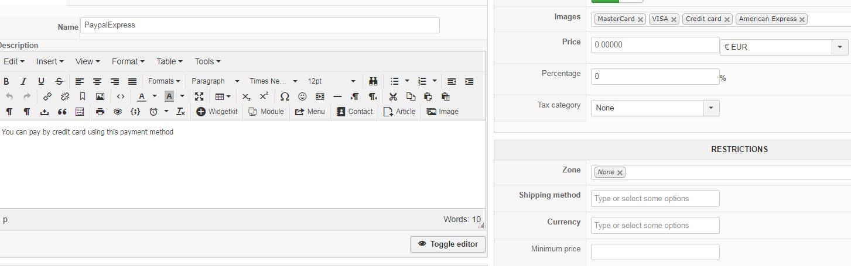This screenshot has width=851, height=266.
Task: Click the Toggle editor button
Action: (448, 244)
